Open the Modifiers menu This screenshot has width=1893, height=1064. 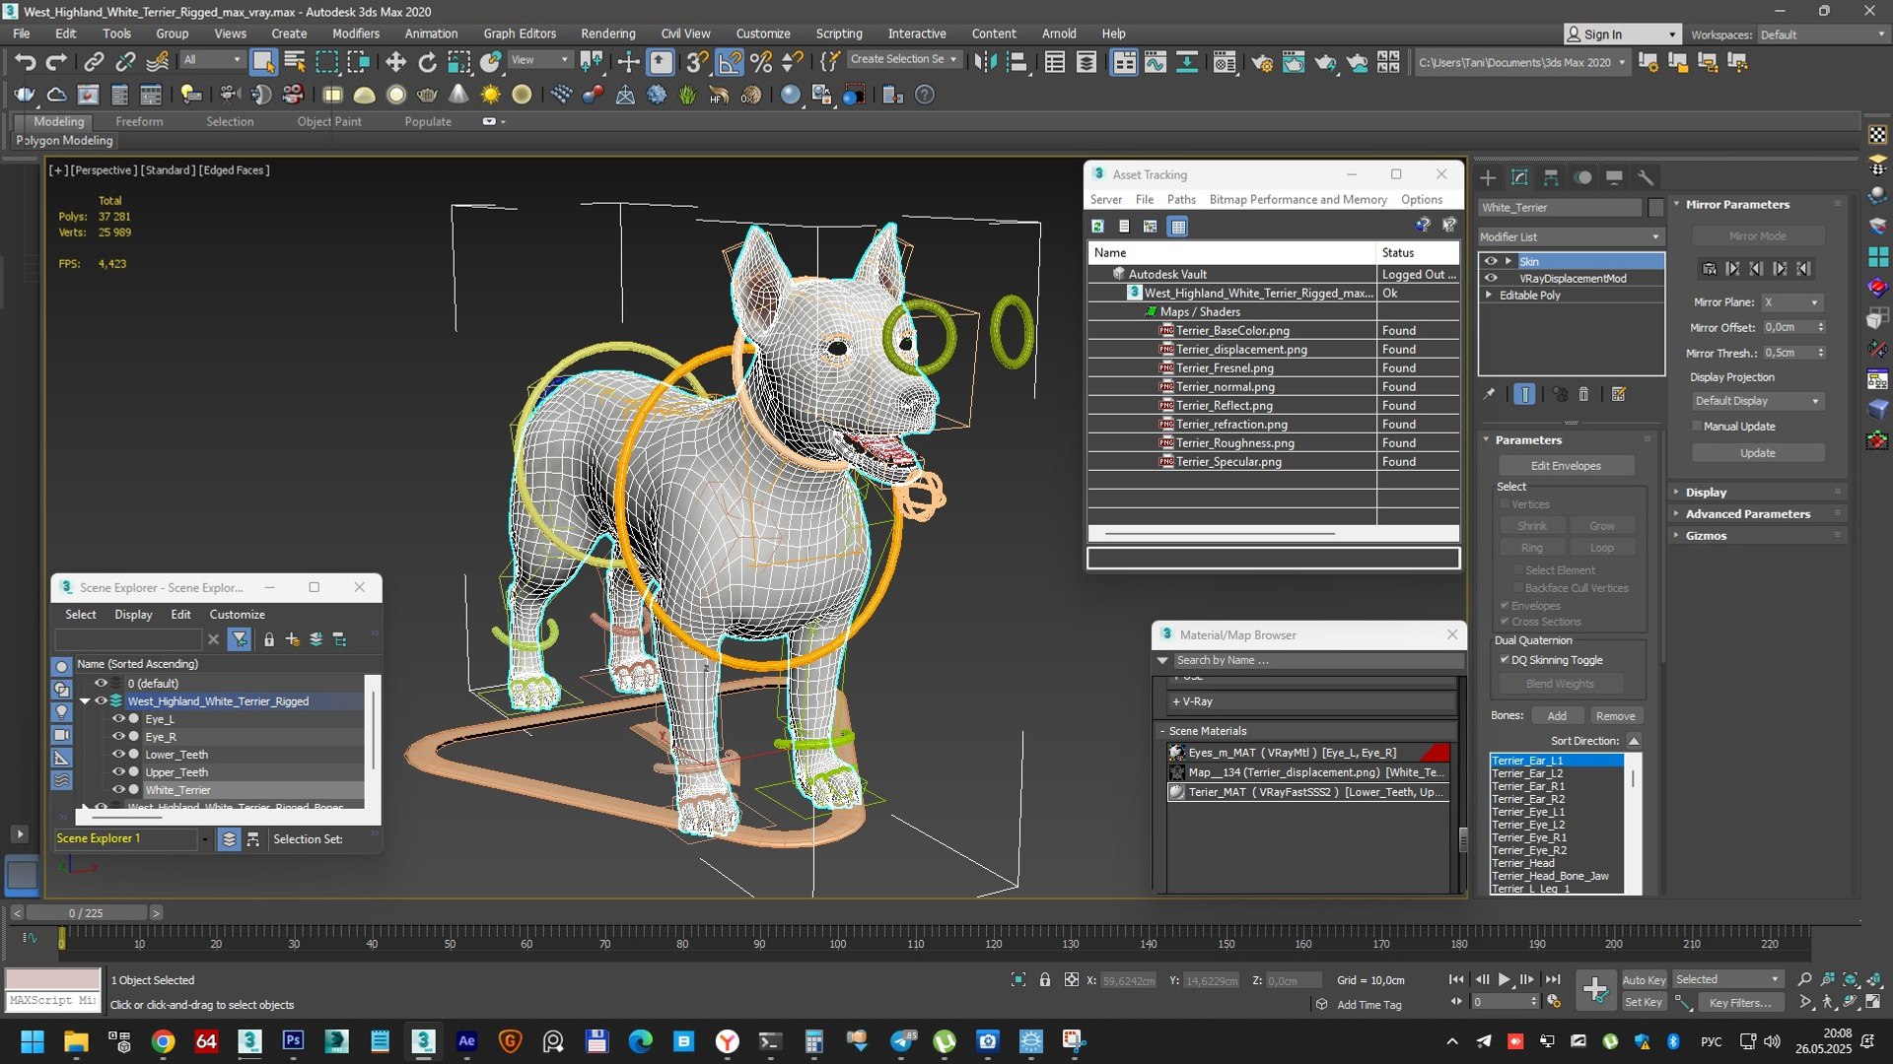356,33
